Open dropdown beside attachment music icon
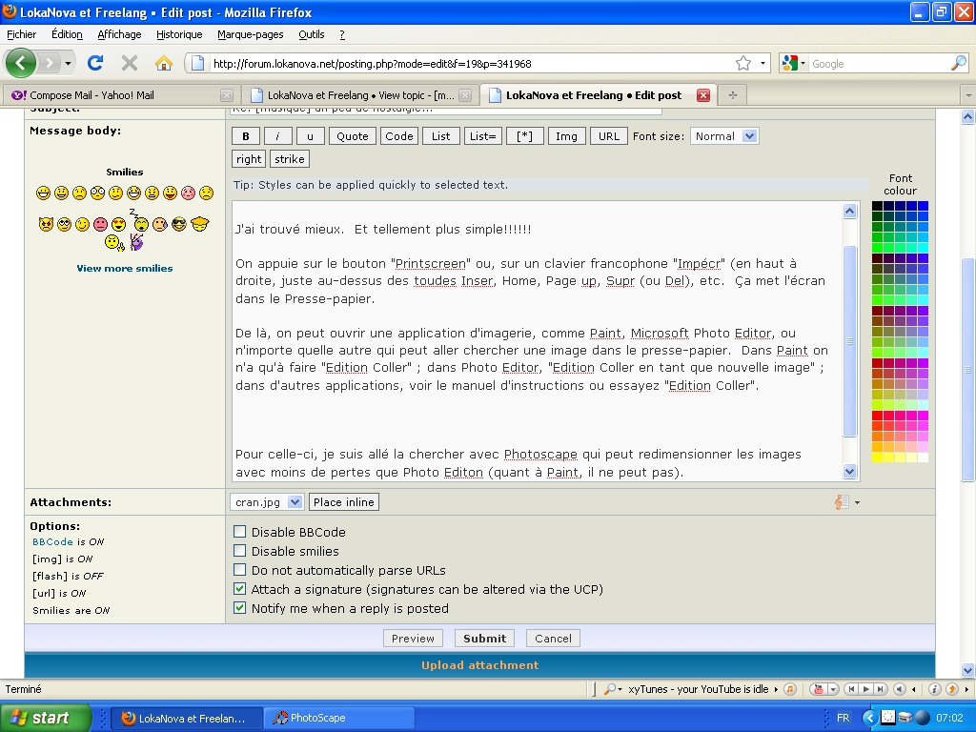Image resolution: width=976 pixels, height=732 pixels. (857, 502)
